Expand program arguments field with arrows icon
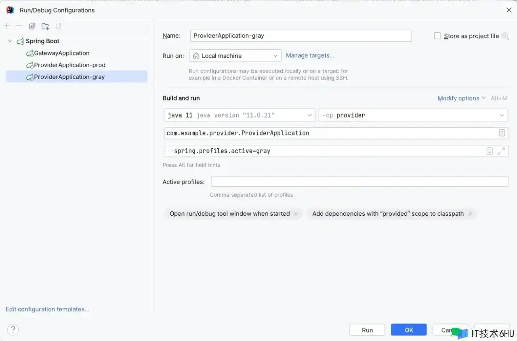The width and height of the screenshot is (517, 341). click(x=501, y=151)
